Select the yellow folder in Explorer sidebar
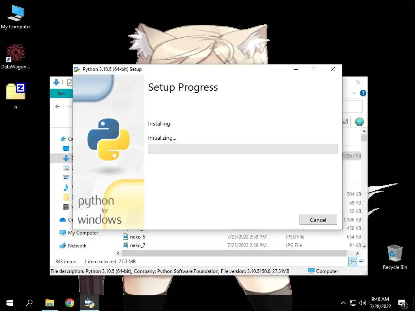 pos(66,197)
